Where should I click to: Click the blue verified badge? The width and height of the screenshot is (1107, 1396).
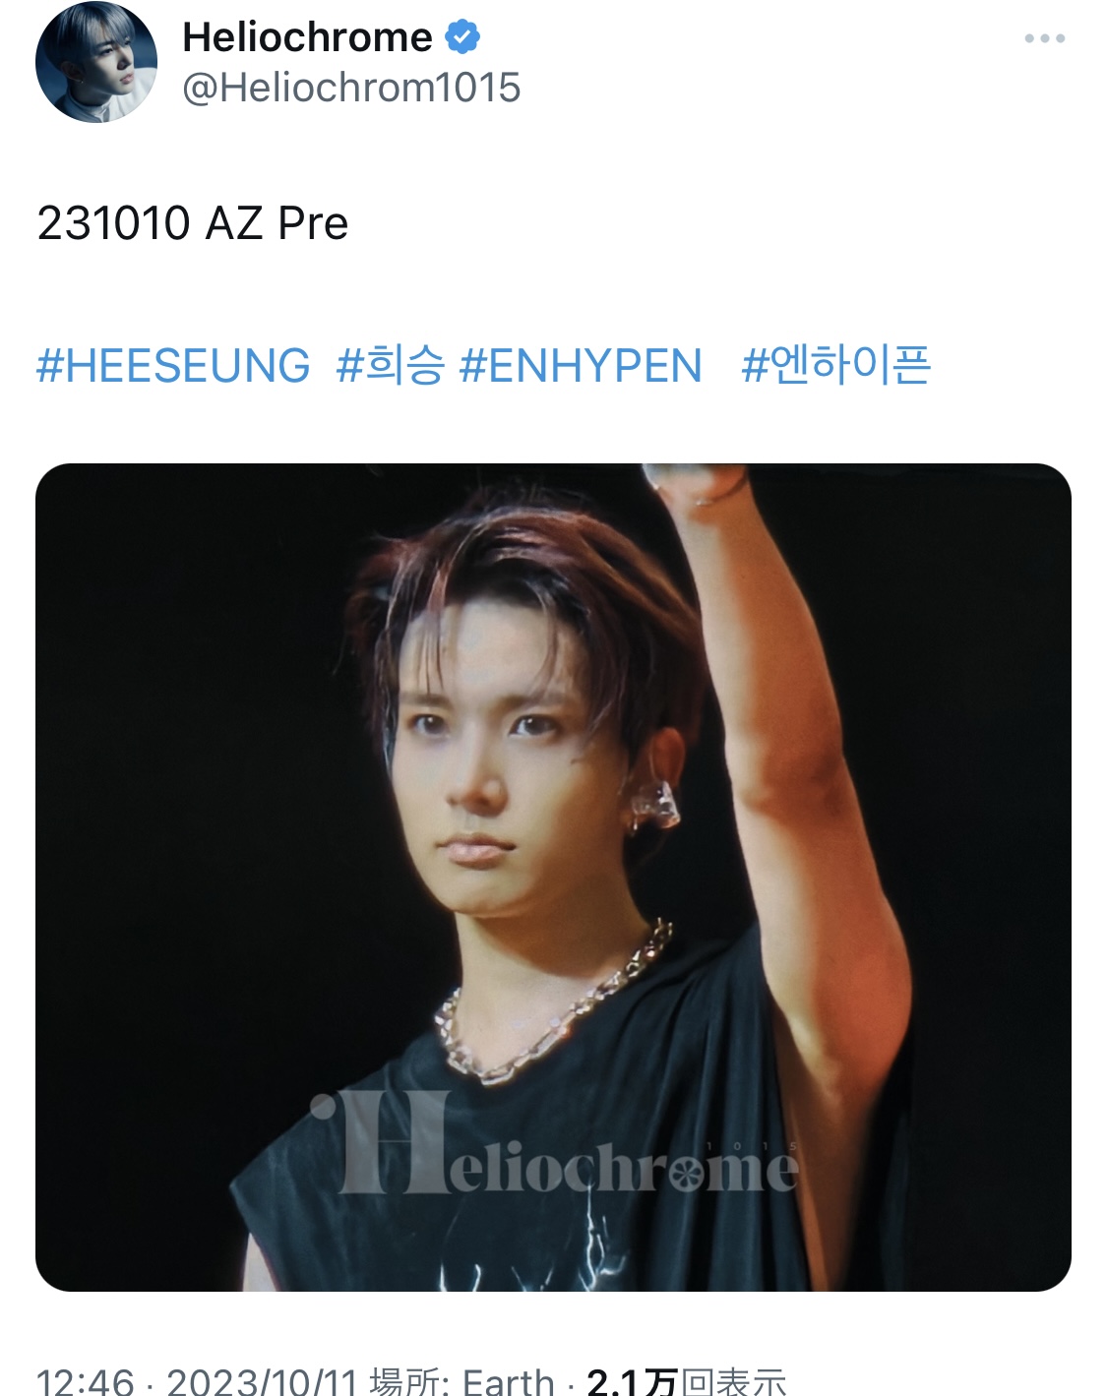[462, 37]
